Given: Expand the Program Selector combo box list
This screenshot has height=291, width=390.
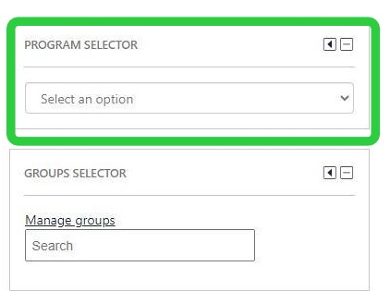Looking at the screenshot, I should pos(189,98).
